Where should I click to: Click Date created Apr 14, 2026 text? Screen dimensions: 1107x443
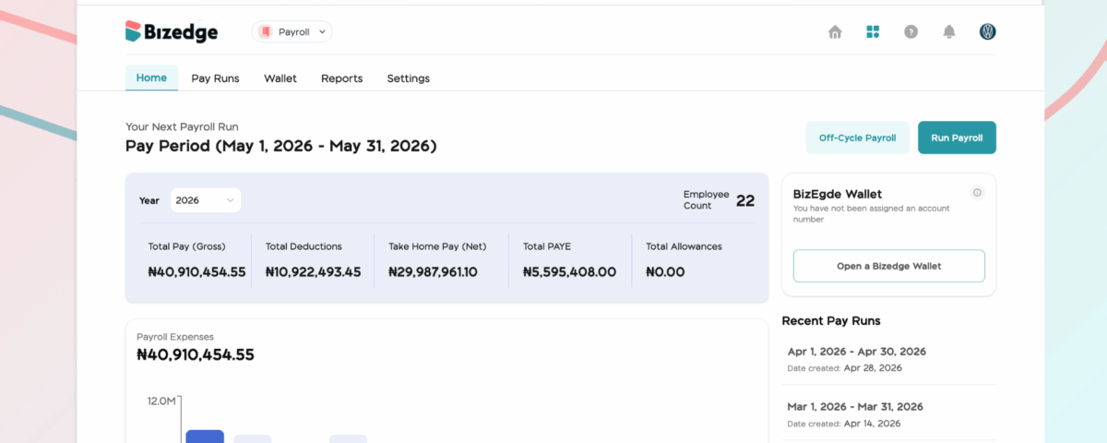pos(844,424)
